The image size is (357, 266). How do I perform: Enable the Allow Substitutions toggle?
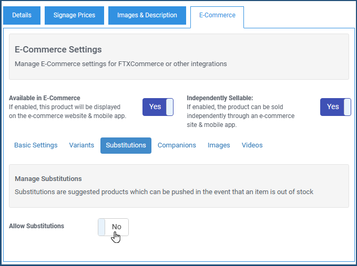coord(114,227)
